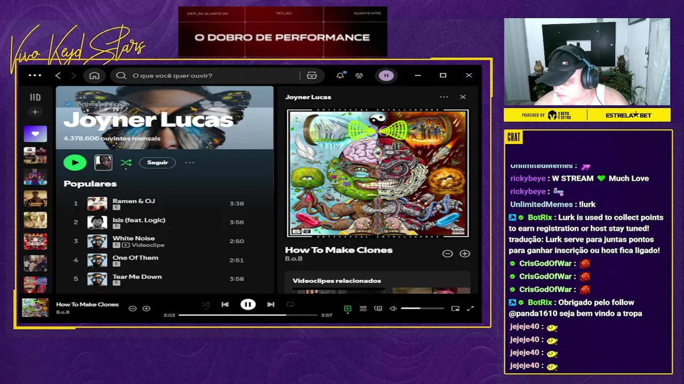Go forward with the right arrow

(x=73, y=76)
